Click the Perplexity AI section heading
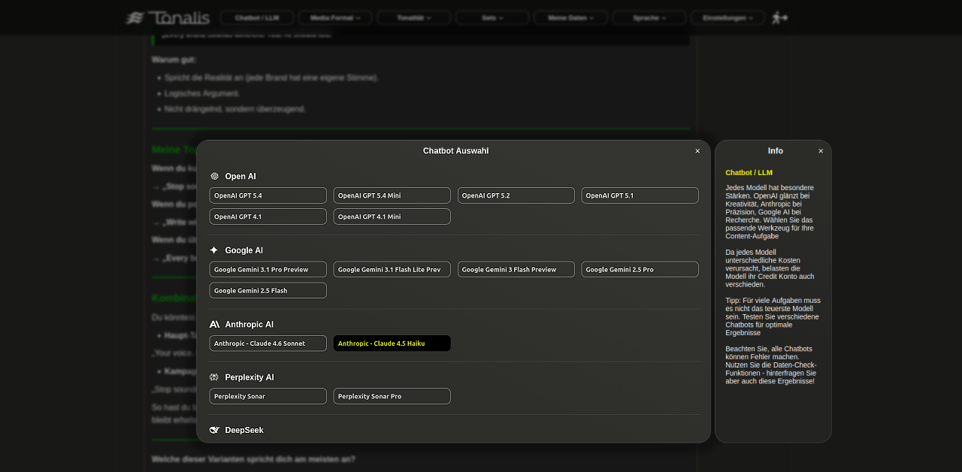The image size is (962, 472). click(250, 377)
